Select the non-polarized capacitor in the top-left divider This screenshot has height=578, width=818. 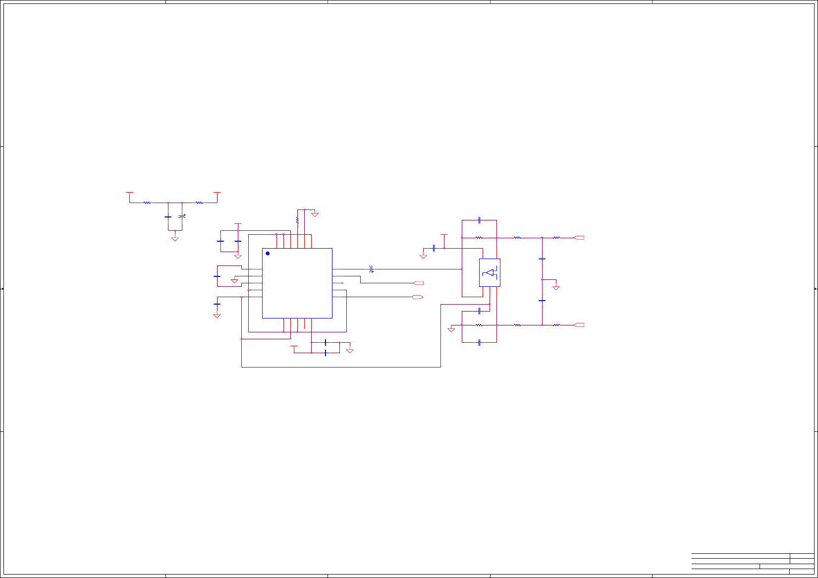pos(168,217)
